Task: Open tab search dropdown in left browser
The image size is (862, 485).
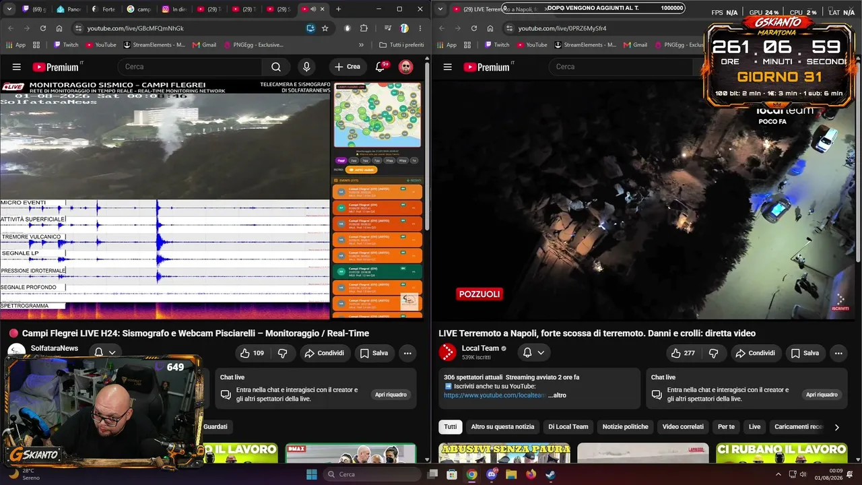Action: [x=9, y=9]
